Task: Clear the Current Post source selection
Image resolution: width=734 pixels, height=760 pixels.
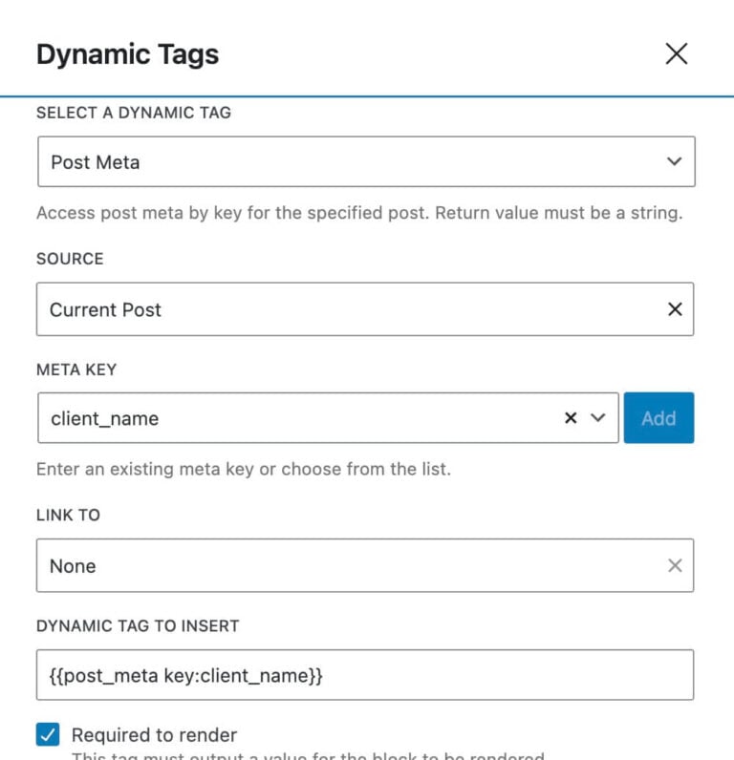Action: [675, 309]
